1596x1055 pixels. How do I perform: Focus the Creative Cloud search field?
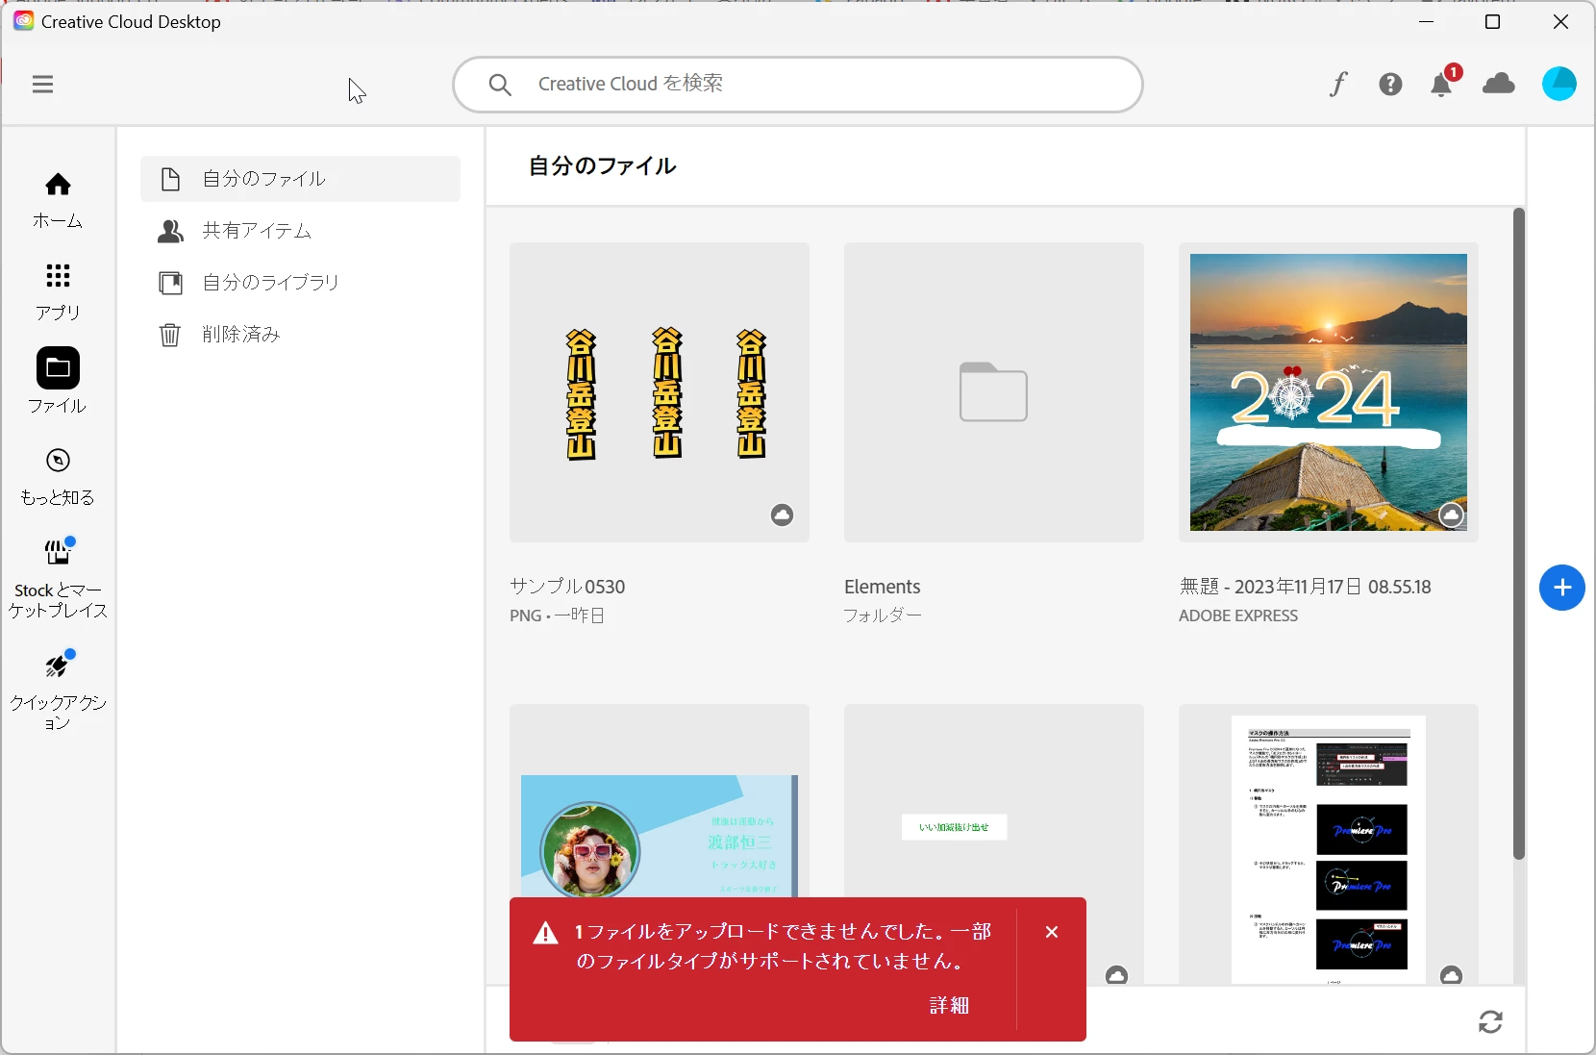[798, 85]
